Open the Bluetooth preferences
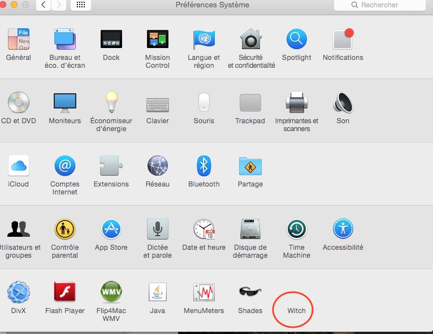433x334 pixels. pos(203,166)
